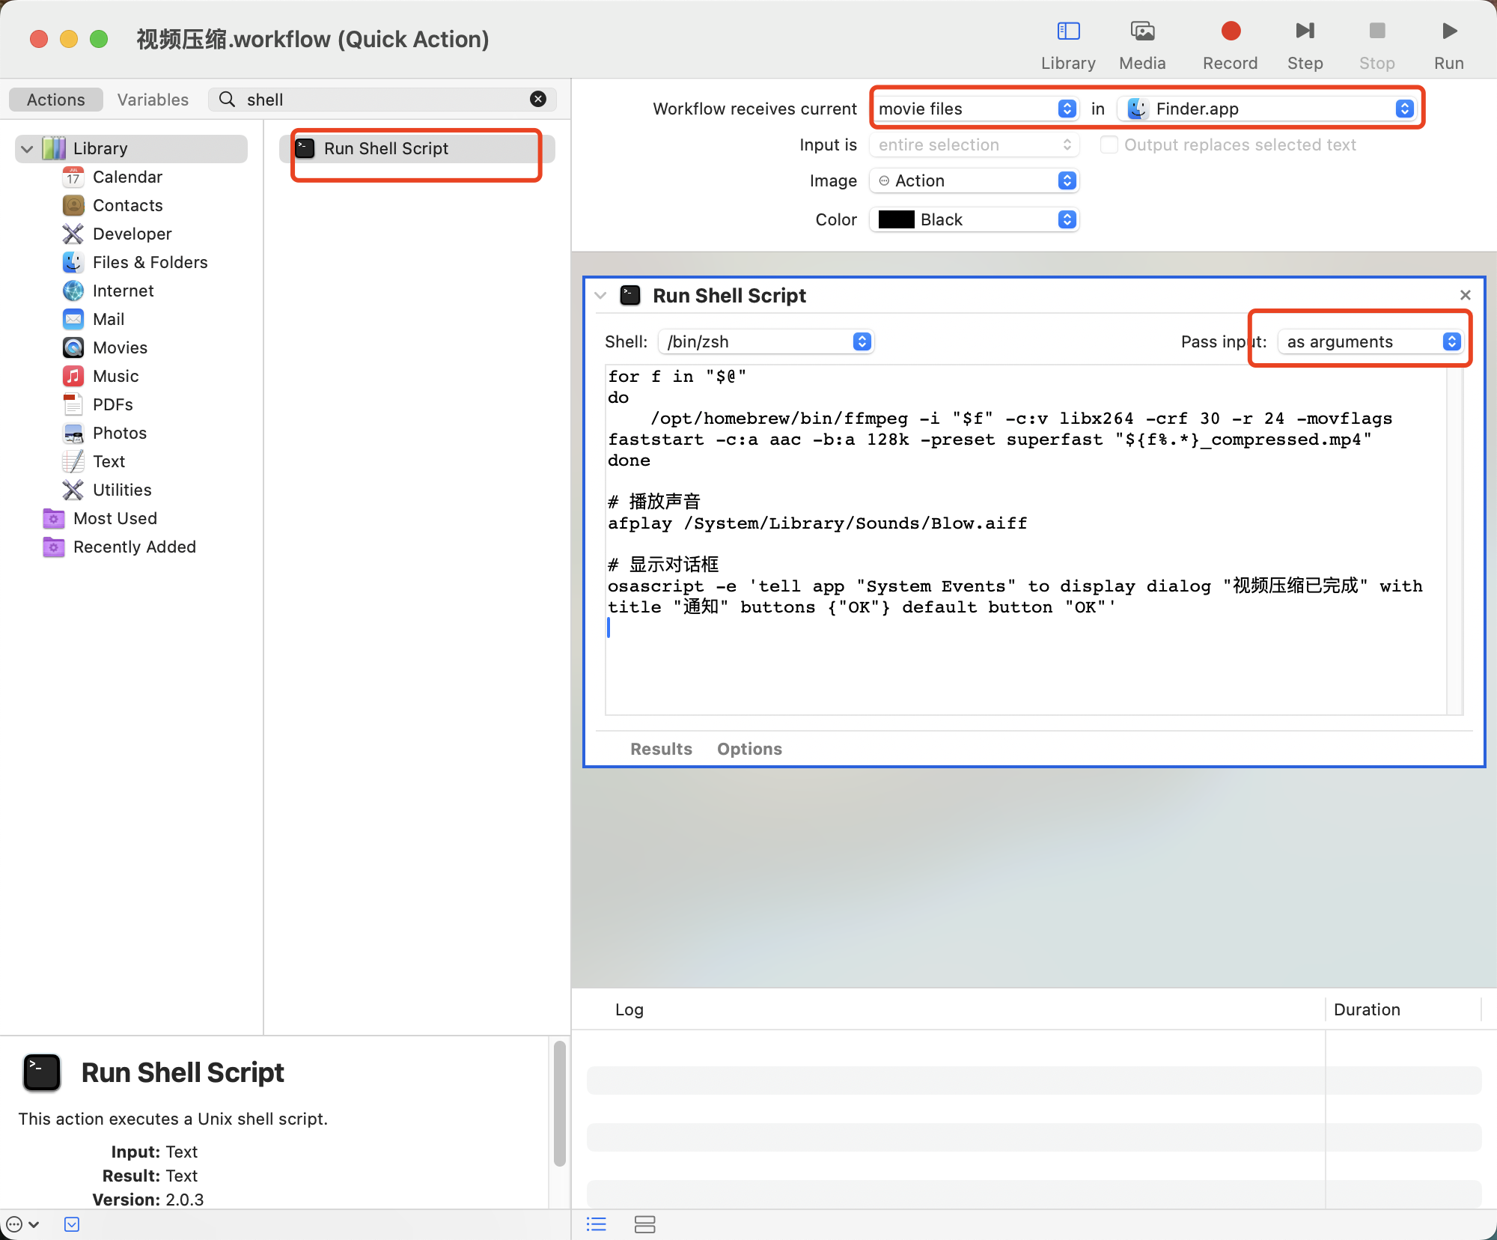Open the Options tab of the action
Image resolution: width=1497 pixels, height=1240 pixels.
(x=749, y=749)
